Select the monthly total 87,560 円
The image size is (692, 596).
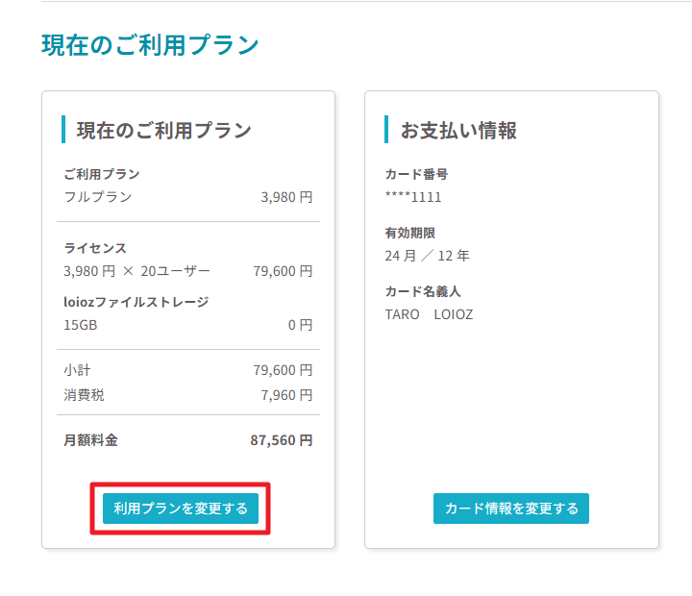tap(282, 440)
